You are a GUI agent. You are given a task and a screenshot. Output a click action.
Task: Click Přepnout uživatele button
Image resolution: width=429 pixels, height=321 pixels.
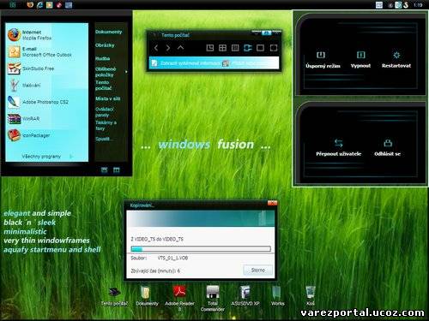(x=339, y=148)
